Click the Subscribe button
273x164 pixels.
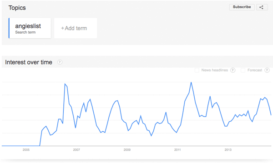pyautogui.click(x=242, y=7)
